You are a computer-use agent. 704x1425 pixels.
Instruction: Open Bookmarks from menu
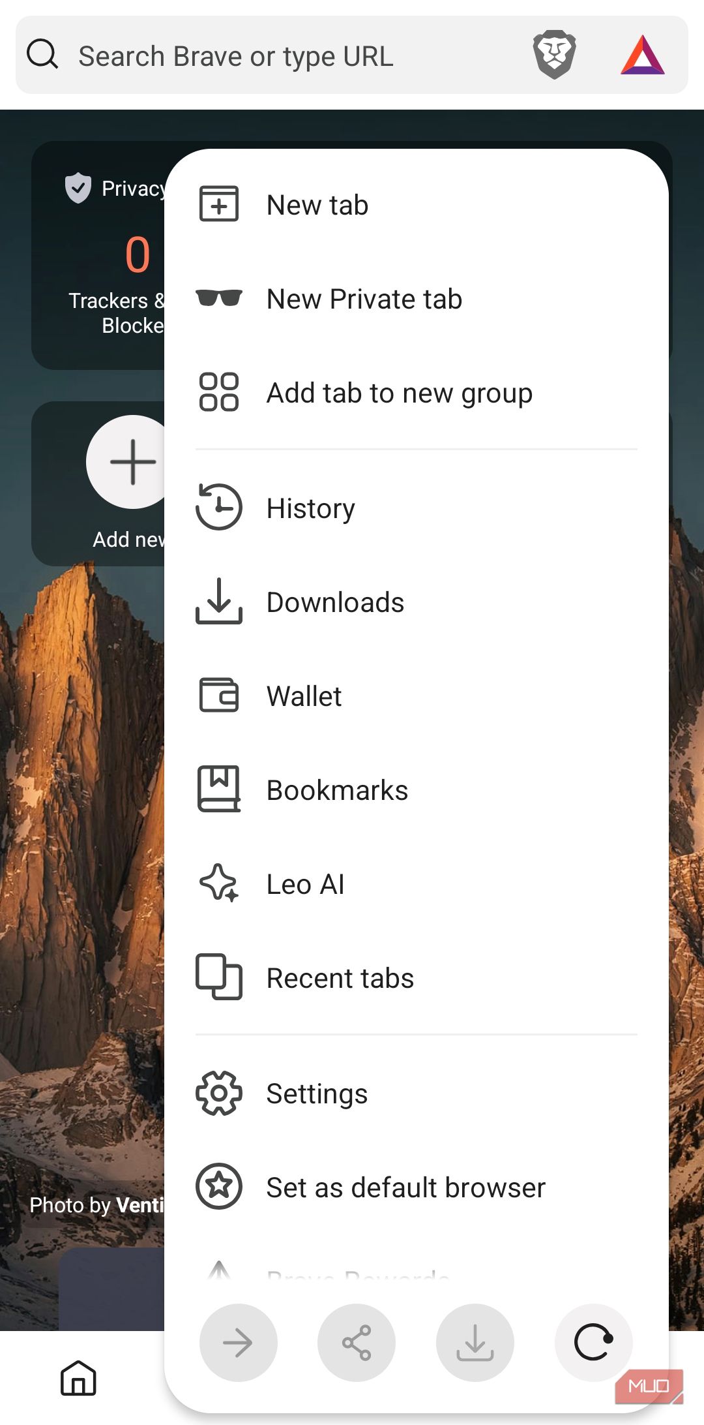(x=338, y=790)
